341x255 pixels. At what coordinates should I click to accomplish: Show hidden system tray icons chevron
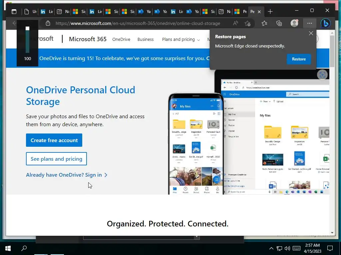[x=271, y=248]
